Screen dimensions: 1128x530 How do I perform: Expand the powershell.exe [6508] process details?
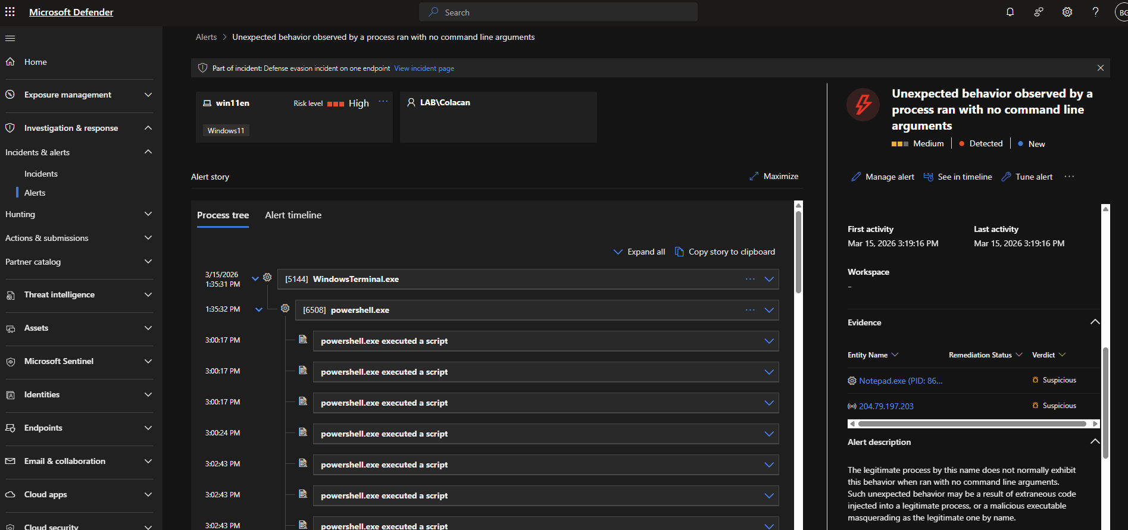[x=769, y=310]
